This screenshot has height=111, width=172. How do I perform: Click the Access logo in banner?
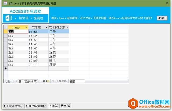(x=8, y=18)
